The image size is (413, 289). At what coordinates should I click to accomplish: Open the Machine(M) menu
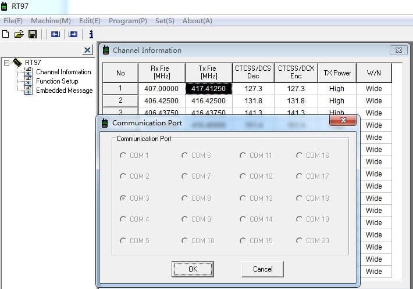[51, 21]
